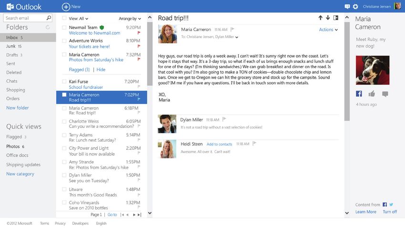Jump to first page of message list

point(122,215)
